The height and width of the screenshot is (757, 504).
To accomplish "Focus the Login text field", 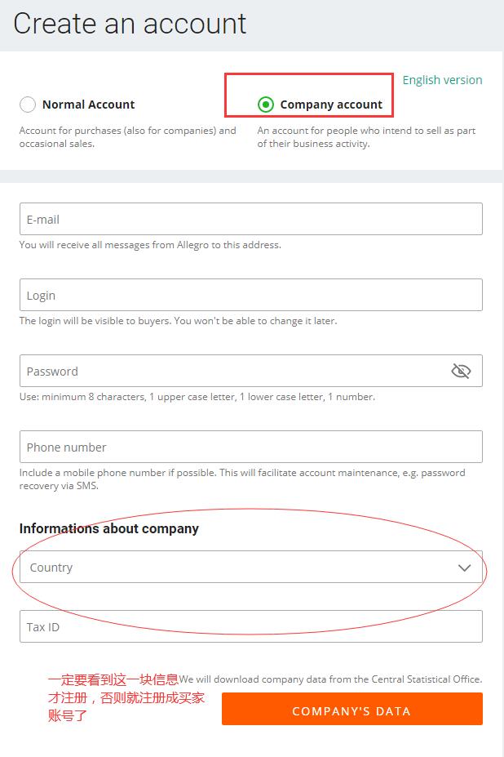I will (250, 296).
